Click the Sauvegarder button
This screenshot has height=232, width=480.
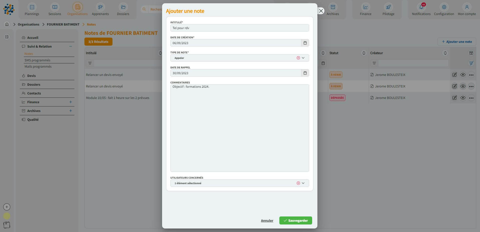295,220
